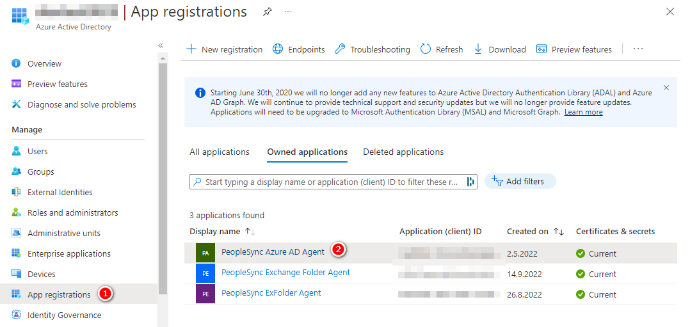The height and width of the screenshot is (327, 690).
Task: Click the purple PE app avatar
Action: [205, 294]
